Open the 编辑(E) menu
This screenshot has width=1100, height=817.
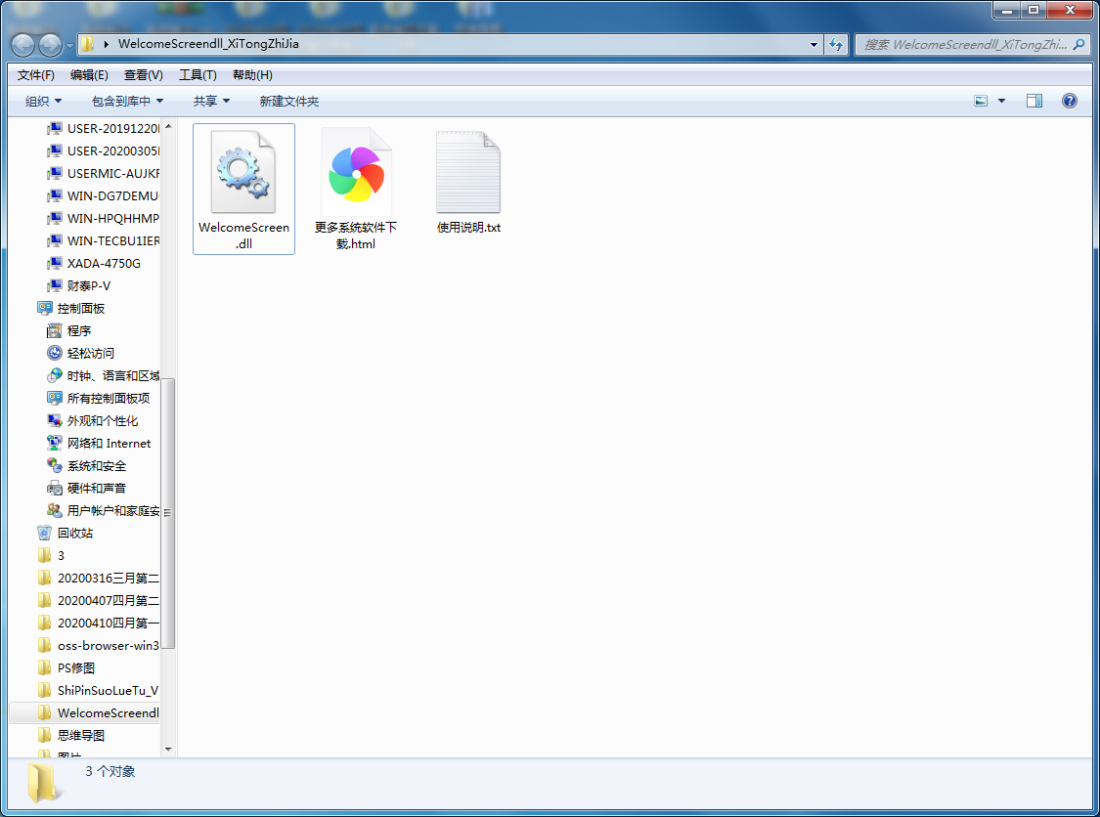tap(89, 75)
